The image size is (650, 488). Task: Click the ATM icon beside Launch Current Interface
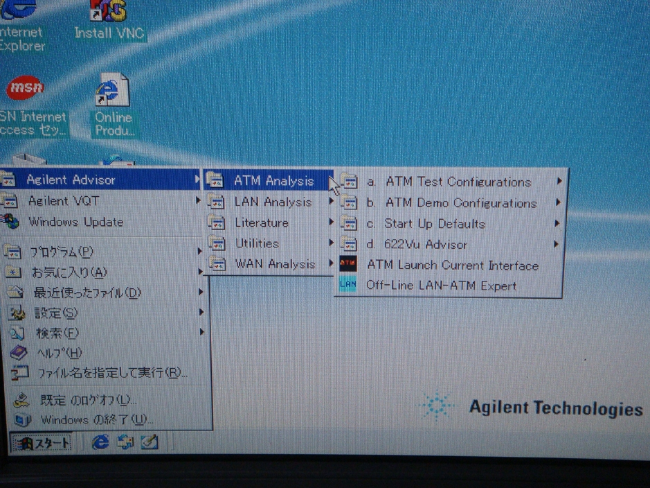click(347, 264)
